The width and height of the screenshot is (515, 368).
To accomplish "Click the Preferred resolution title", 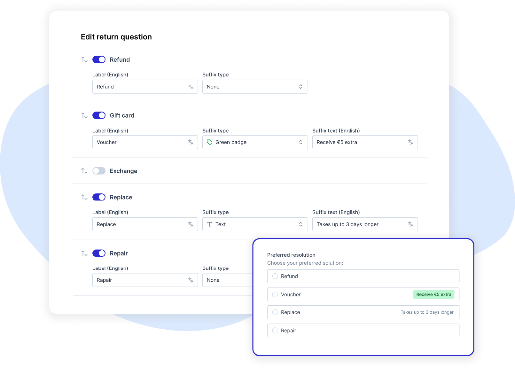I will tap(291, 255).
